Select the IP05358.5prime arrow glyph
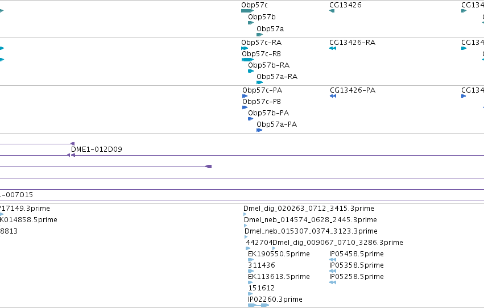484x308 pixels. point(333,271)
